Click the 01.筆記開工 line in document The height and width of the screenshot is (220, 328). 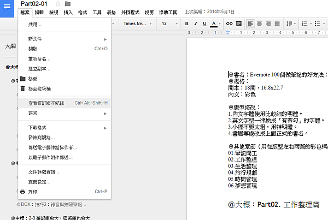(242, 153)
